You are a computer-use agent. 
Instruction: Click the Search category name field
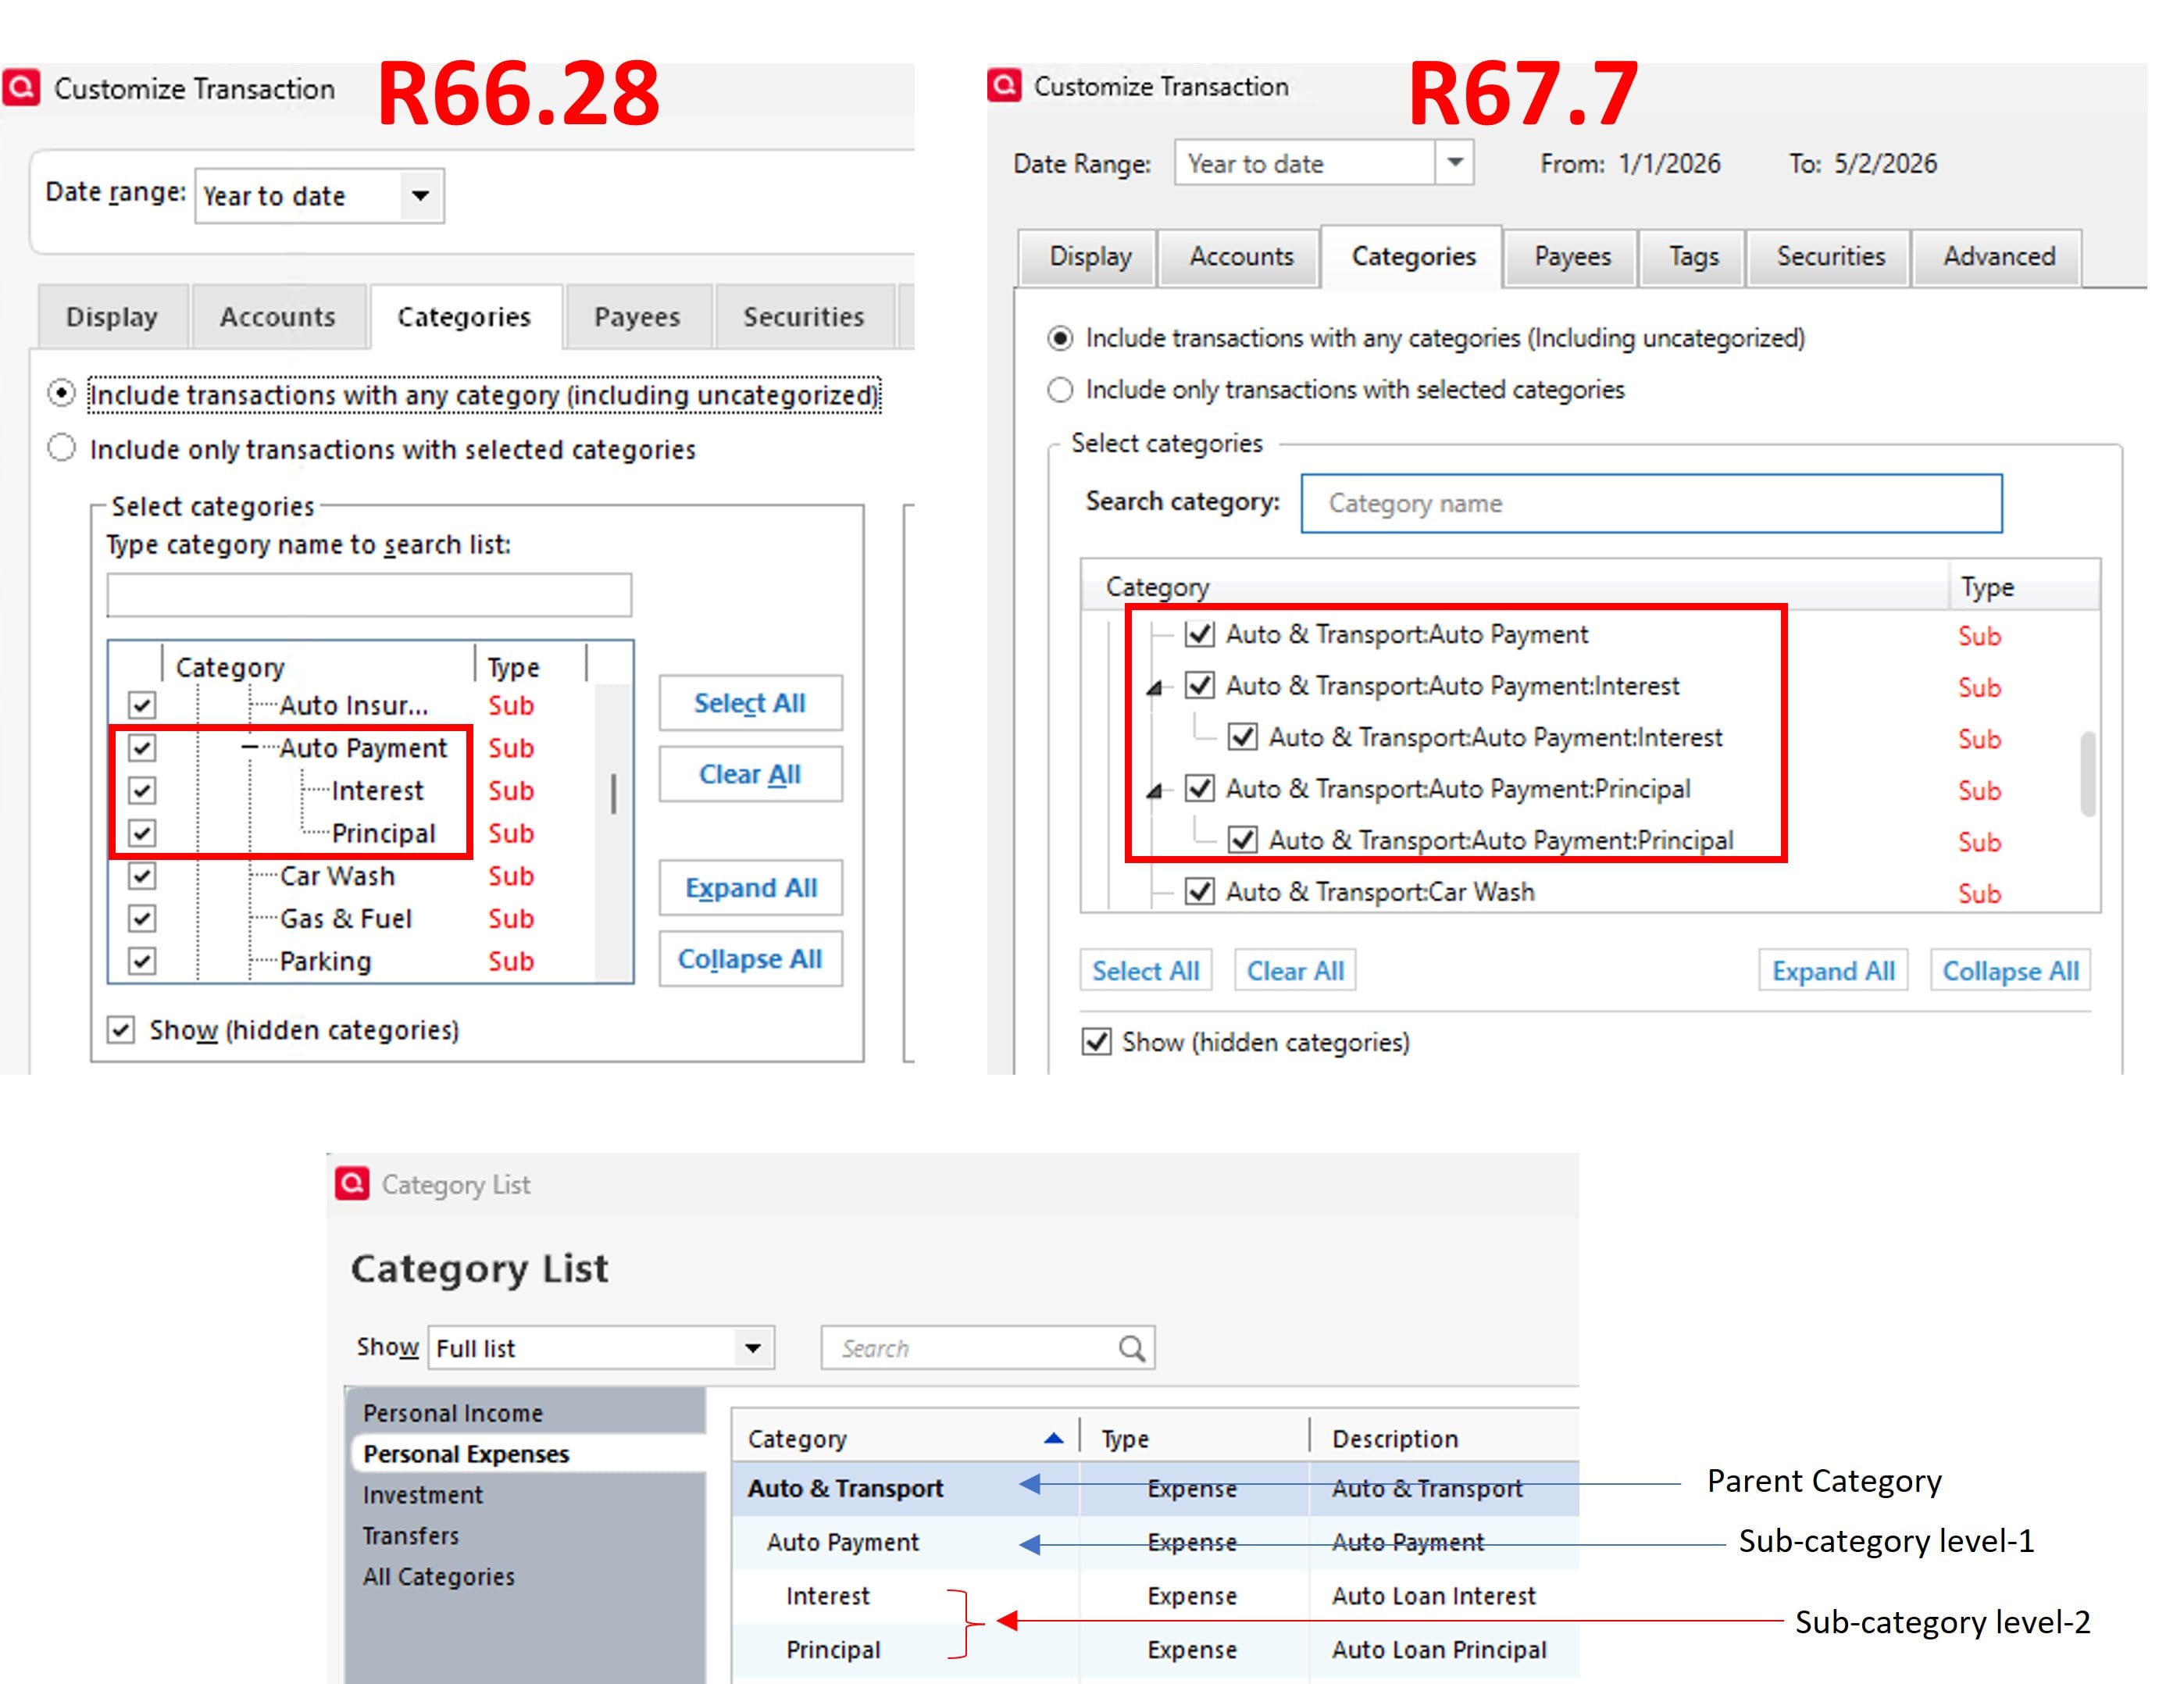pos(1651,503)
